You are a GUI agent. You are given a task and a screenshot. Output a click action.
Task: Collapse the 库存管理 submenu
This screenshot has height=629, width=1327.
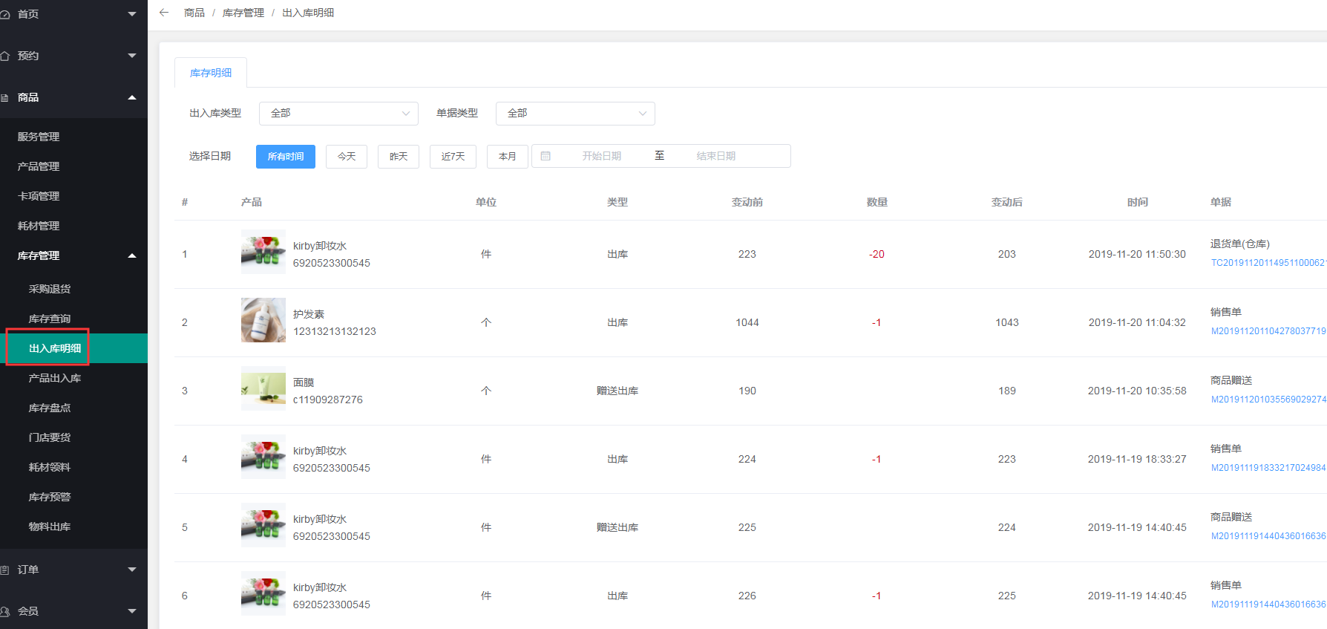(x=132, y=255)
